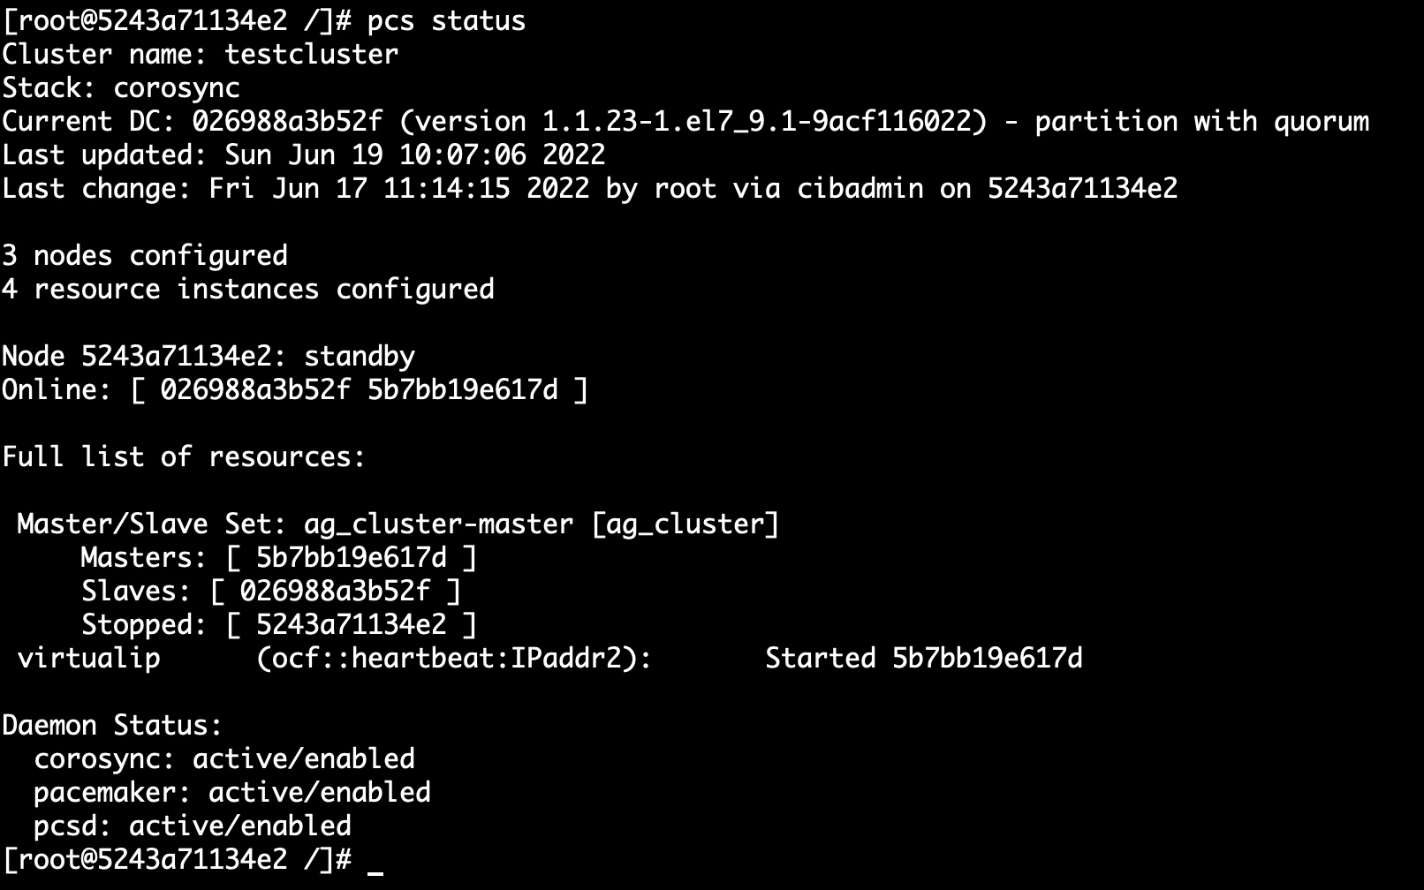1424x890 pixels.
Task: Click the "pacemaker: active/enabled" daemon line
Action: pos(231,792)
